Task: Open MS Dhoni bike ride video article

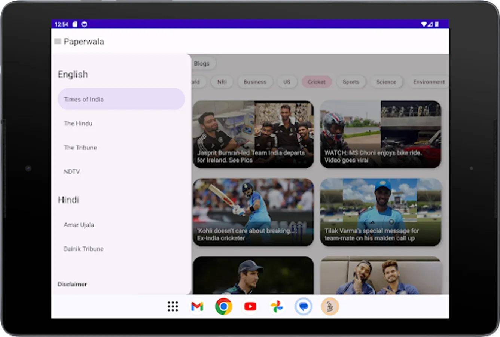Action: (x=381, y=134)
